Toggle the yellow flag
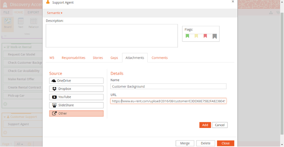284x147 pixels. coord(196,36)
